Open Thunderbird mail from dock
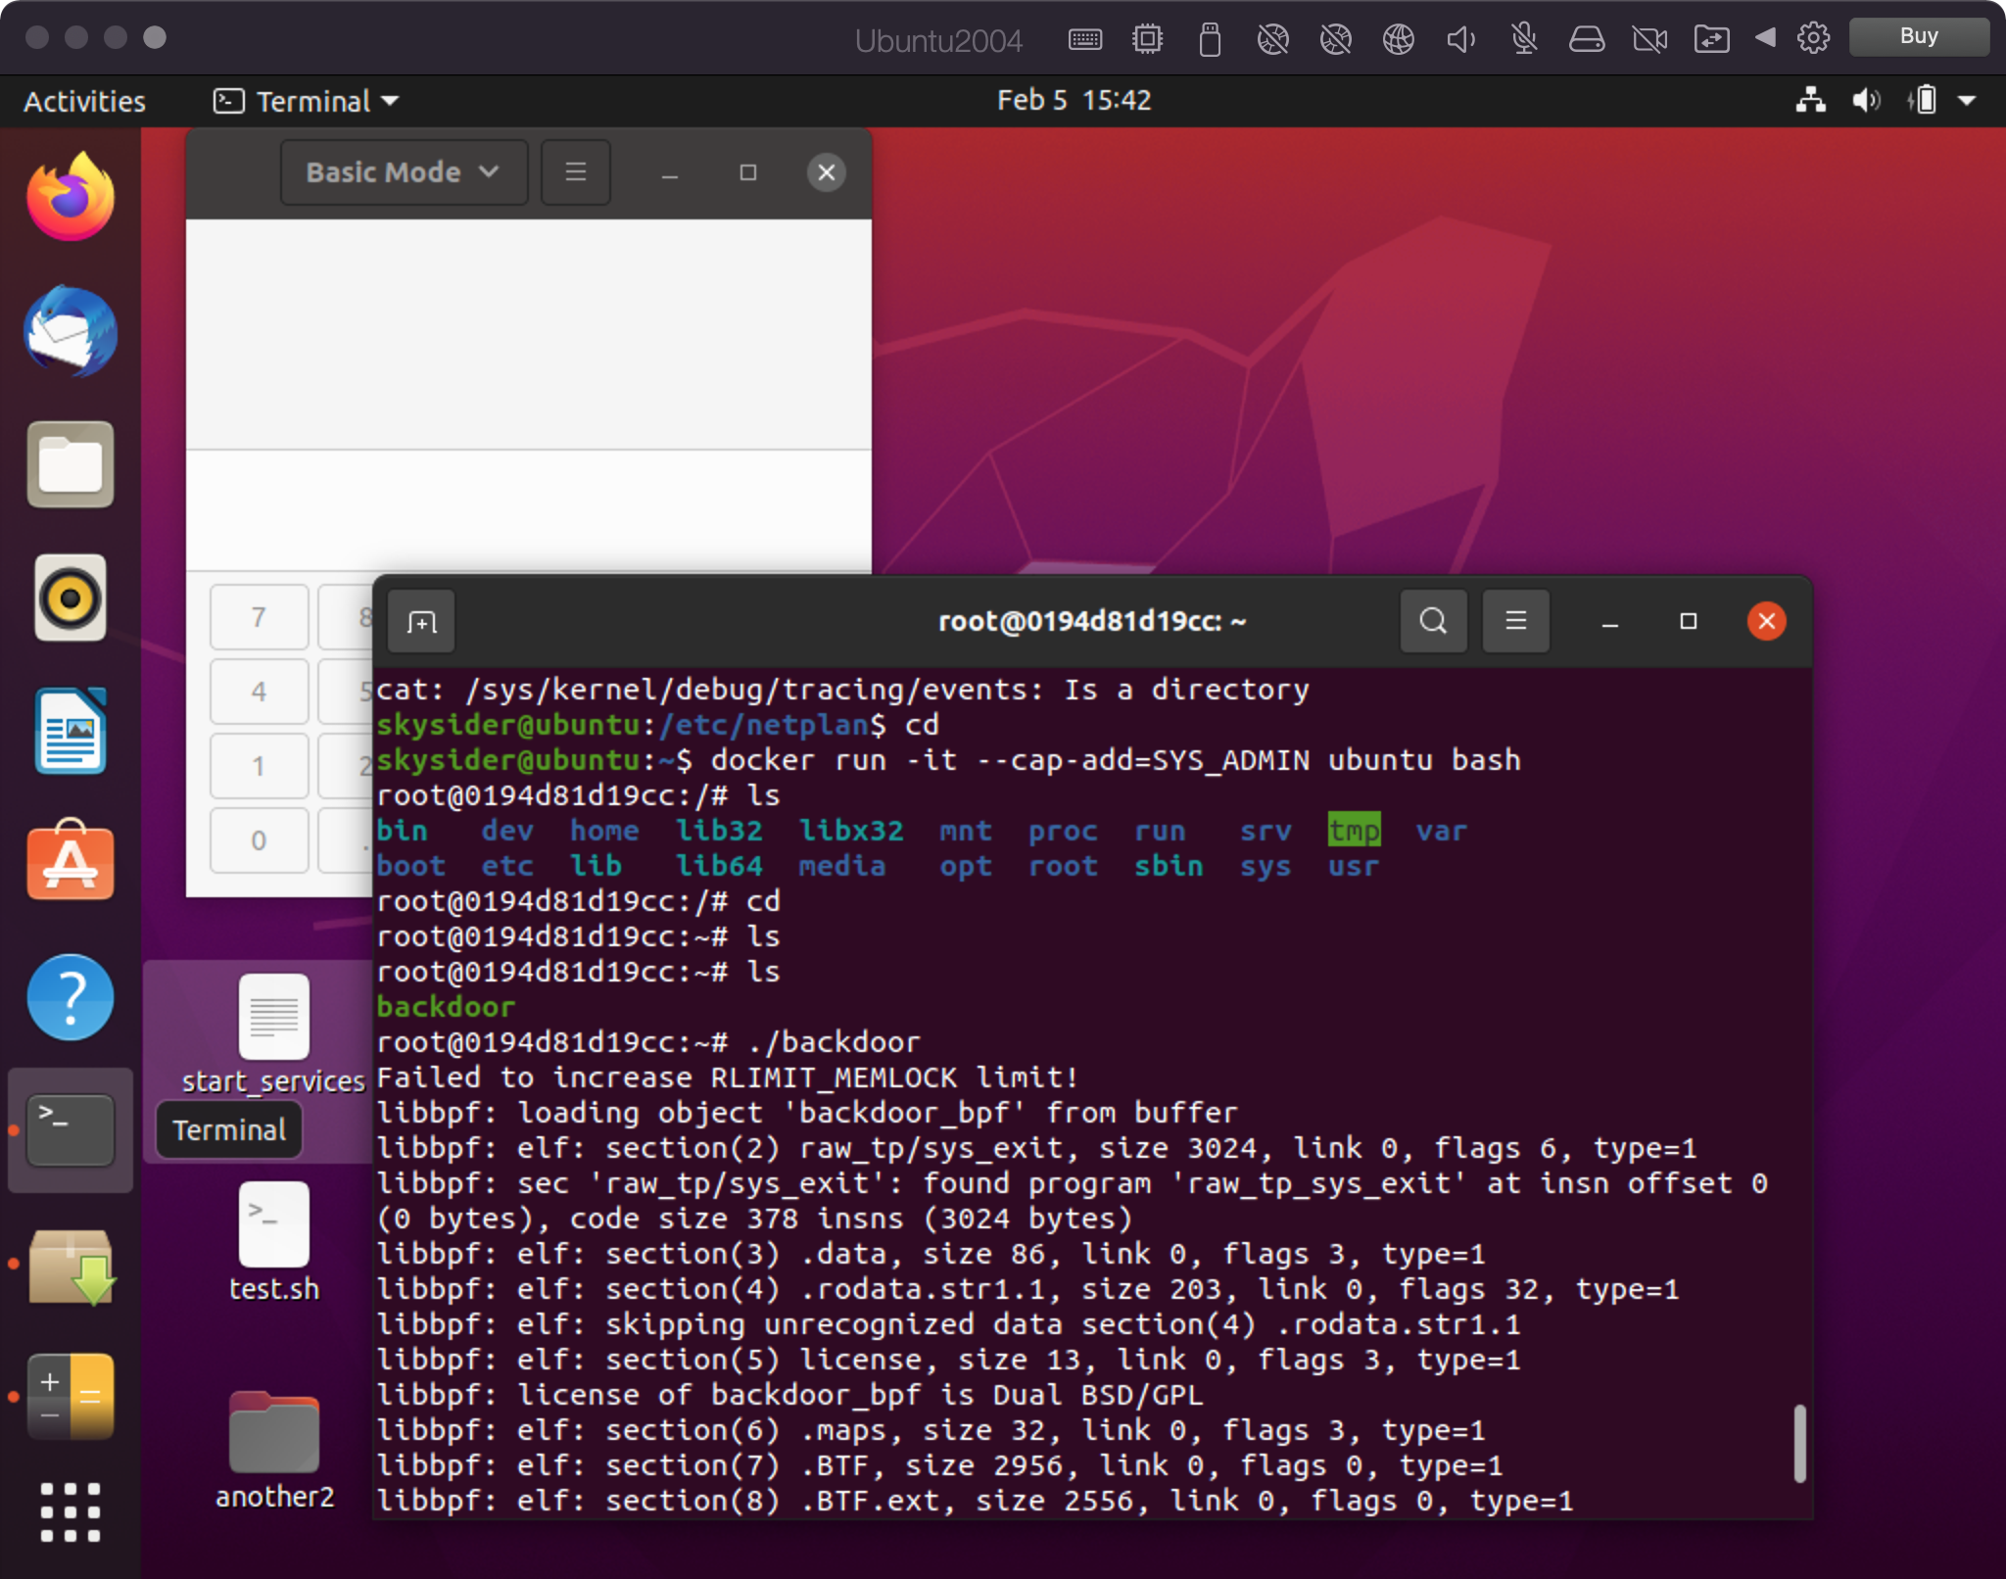The image size is (2006, 1579). coord(71,332)
